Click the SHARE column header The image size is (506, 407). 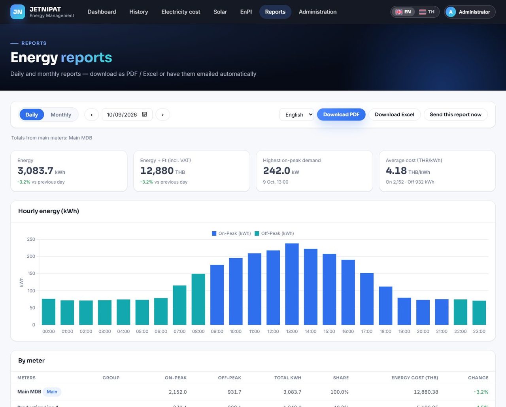[341, 378]
